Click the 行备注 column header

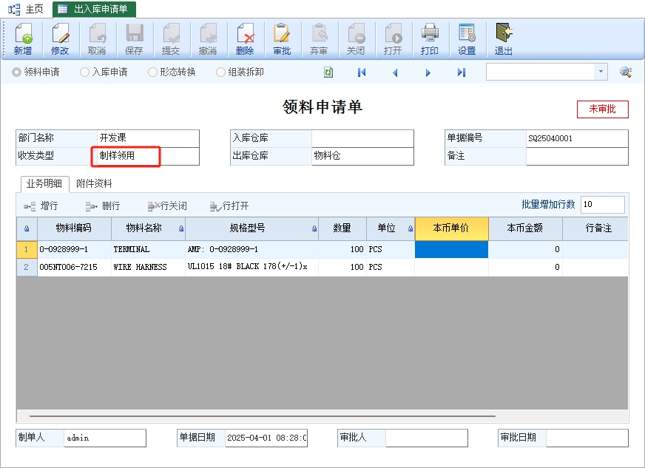595,228
